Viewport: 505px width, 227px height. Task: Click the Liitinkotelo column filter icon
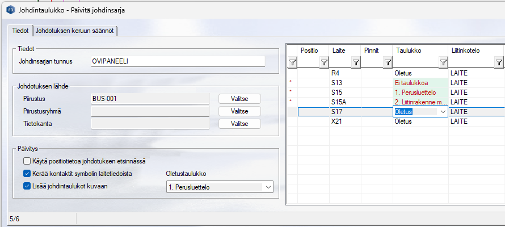pyautogui.click(x=499, y=62)
